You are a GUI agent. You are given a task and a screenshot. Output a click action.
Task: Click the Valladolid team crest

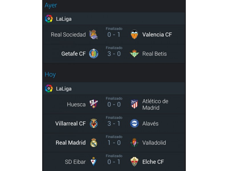pos(134,142)
